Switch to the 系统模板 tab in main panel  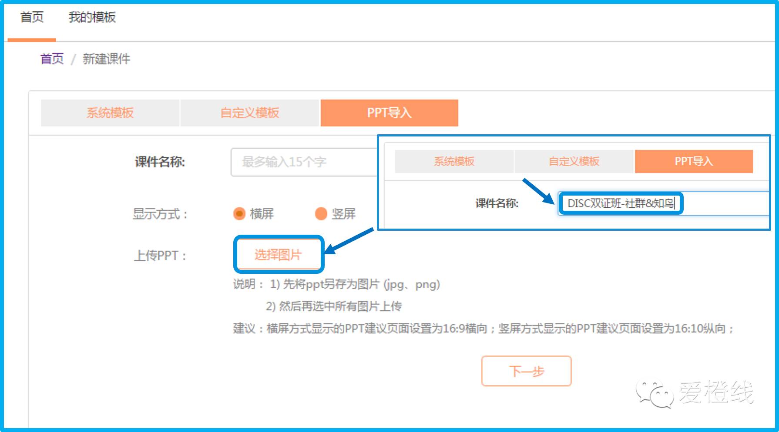(x=110, y=113)
